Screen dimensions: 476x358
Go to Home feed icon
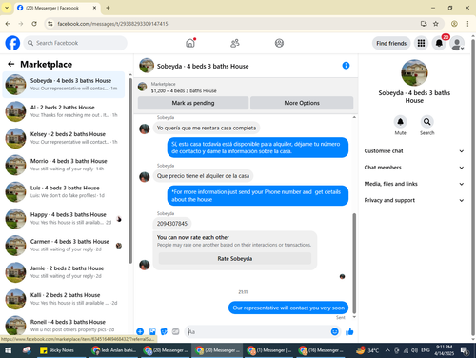tap(190, 43)
